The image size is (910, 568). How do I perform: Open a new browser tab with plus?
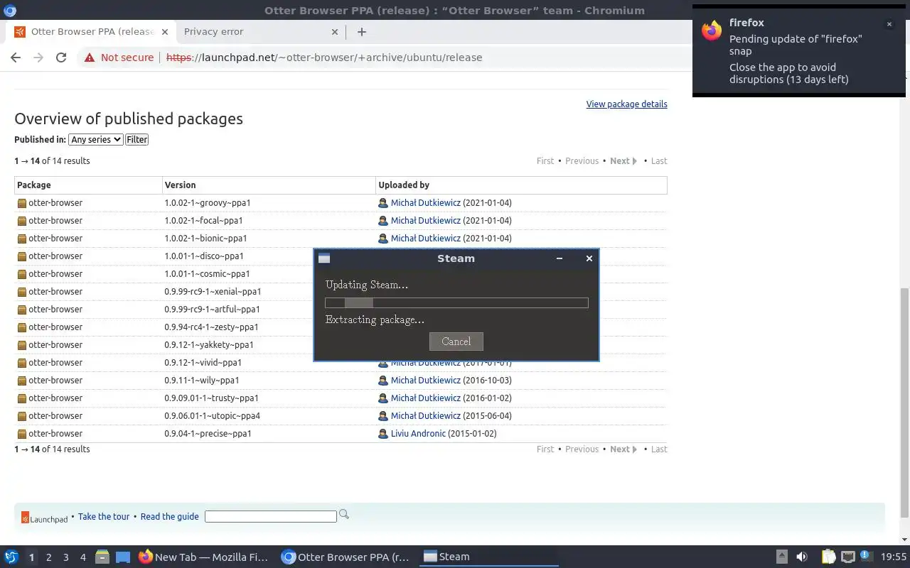(361, 31)
